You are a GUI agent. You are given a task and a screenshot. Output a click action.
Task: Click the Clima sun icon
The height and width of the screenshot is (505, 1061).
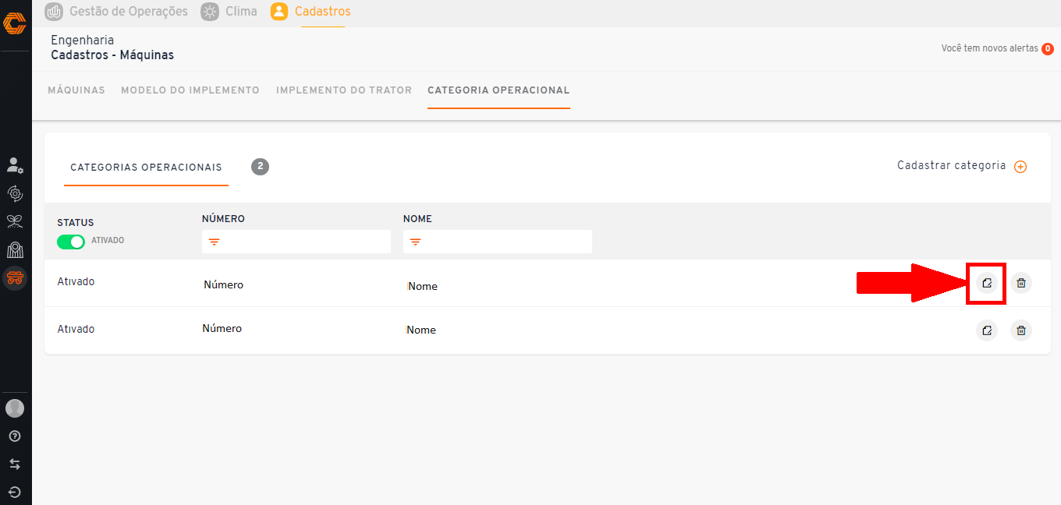(x=210, y=12)
